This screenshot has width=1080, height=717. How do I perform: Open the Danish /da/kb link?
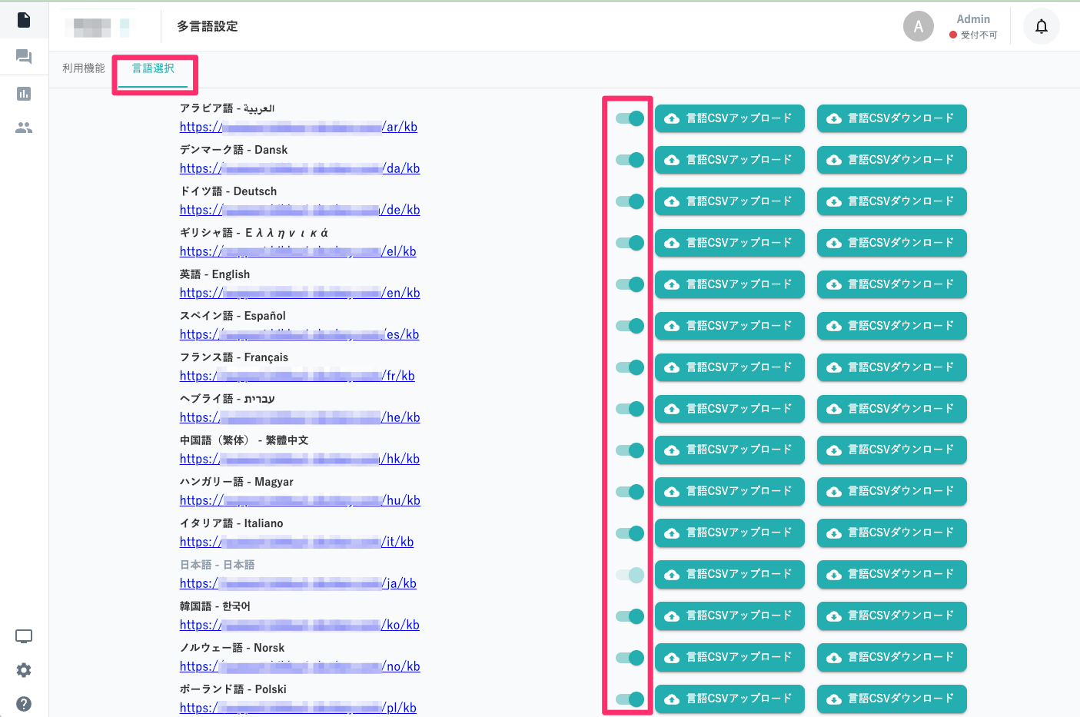[300, 169]
